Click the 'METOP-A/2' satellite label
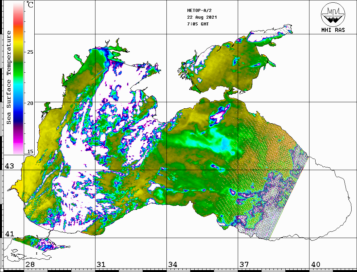Screen dimensions: 357x272 (199, 11)
